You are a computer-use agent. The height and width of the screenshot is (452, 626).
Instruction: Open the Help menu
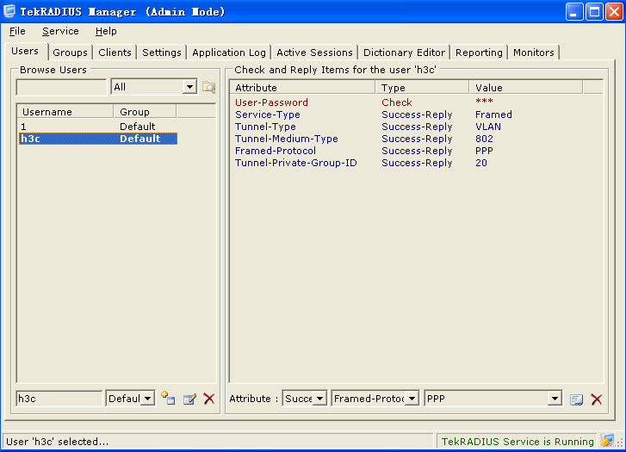(x=106, y=31)
